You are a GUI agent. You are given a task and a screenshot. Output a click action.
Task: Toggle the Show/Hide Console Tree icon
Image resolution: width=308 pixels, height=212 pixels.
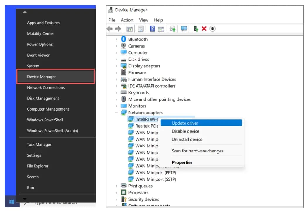129,28
